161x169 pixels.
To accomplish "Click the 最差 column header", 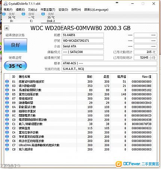I will [x=106, y=77].
